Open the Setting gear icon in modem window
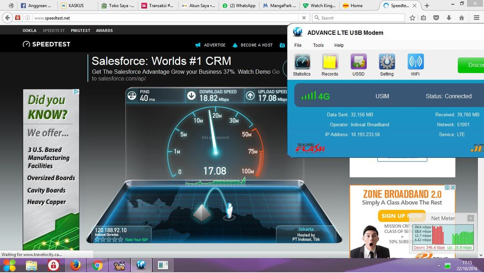Screen dimensions: 484x273 [x=387, y=65]
